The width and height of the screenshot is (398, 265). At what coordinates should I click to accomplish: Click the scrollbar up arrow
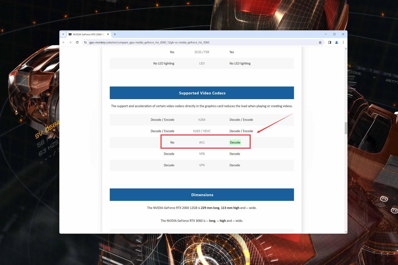(x=346, y=49)
